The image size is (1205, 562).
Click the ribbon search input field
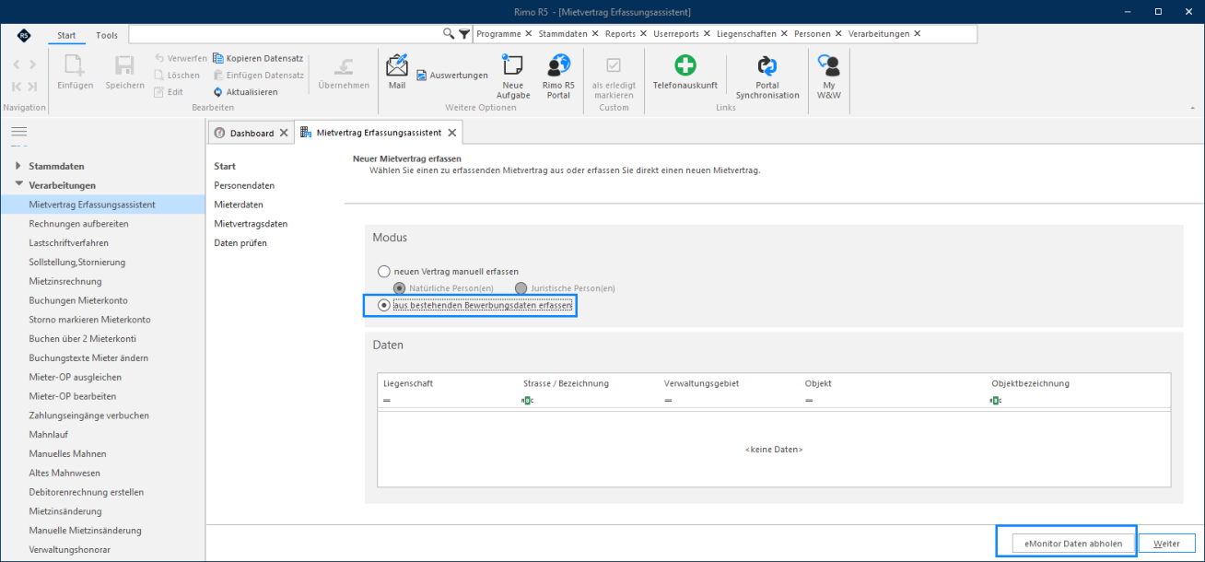[285, 34]
